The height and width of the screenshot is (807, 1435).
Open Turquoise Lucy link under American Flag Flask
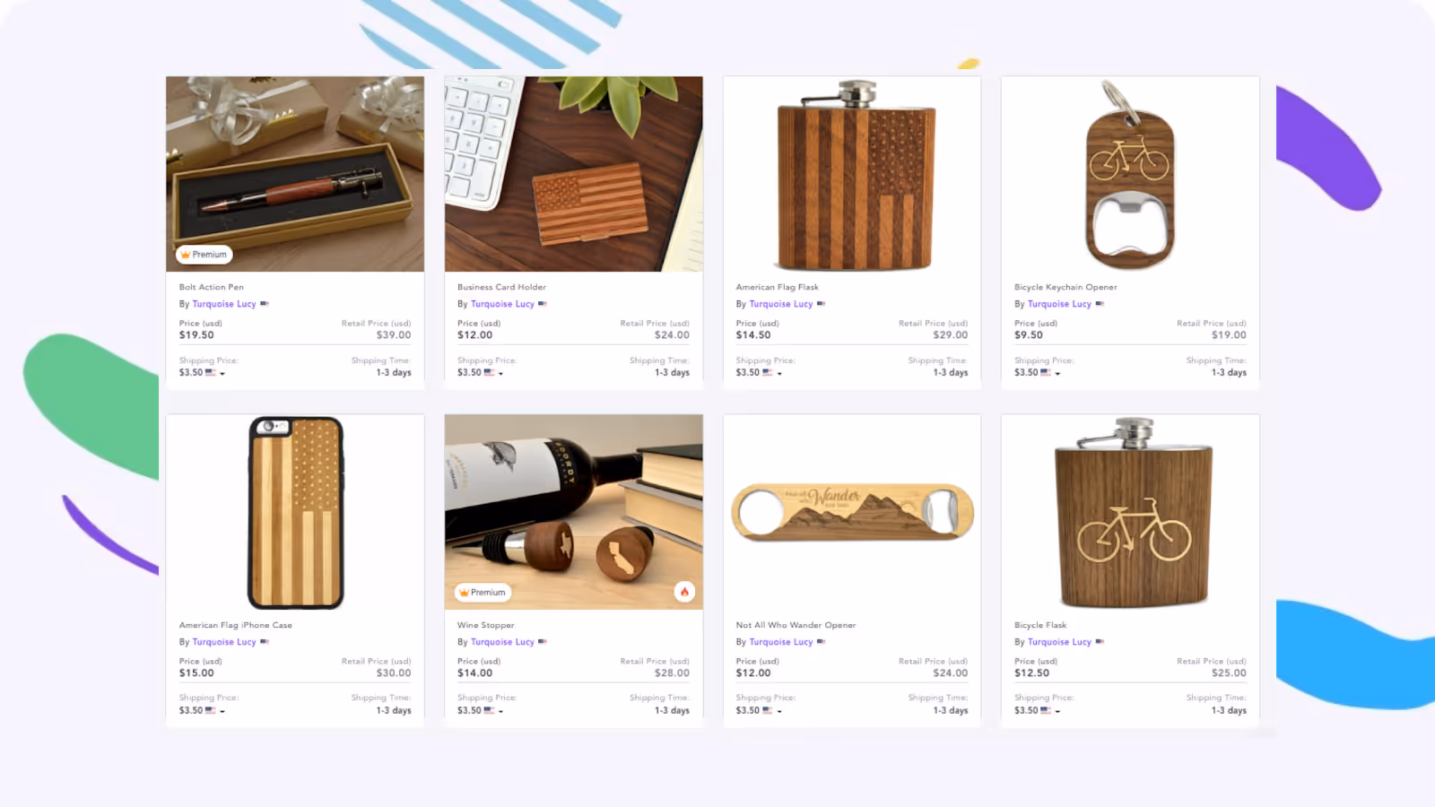781,304
